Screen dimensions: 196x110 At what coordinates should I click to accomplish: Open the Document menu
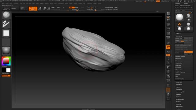coord(16,3)
